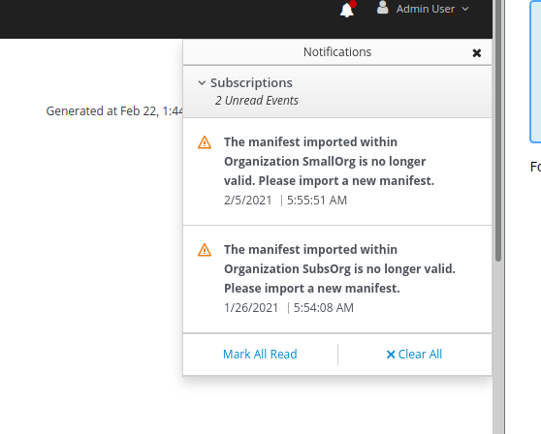
Task: Click the Subscriptions group heading
Action: (x=251, y=83)
